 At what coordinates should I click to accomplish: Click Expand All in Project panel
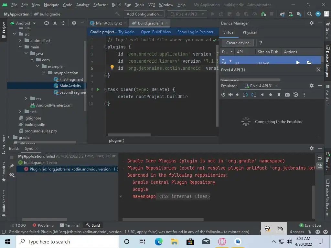pos(55,23)
